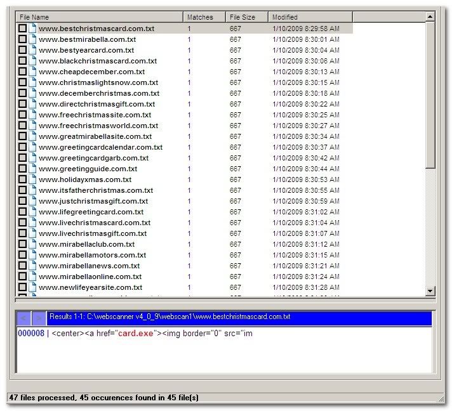
Task: Sort list by Matches column header
Action: (x=204, y=17)
